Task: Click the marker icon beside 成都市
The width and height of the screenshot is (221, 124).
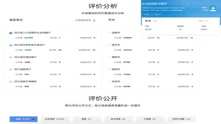Action: click(109, 32)
